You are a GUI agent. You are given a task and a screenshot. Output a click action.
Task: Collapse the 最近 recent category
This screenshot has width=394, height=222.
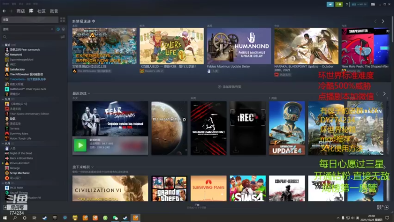pyautogui.click(x=3, y=45)
